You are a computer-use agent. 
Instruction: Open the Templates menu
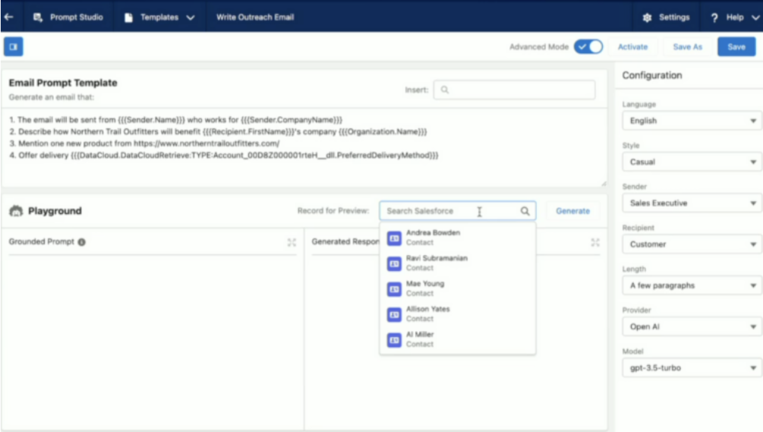(159, 17)
